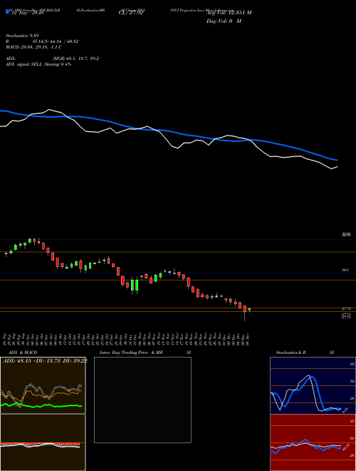The height and width of the screenshot is (471, 356).
Task: Click the last green candlestick on the chart
Action: click(249, 310)
